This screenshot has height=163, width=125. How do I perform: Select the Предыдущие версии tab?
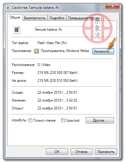pyautogui.click(x=84, y=18)
